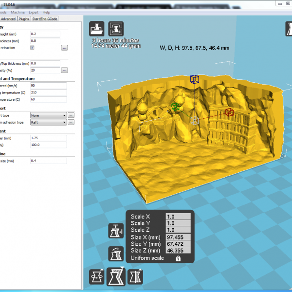The width and height of the screenshot is (292, 292).
Task: Click the Size Z (mm) field 46.355
Action: [178, 251]
